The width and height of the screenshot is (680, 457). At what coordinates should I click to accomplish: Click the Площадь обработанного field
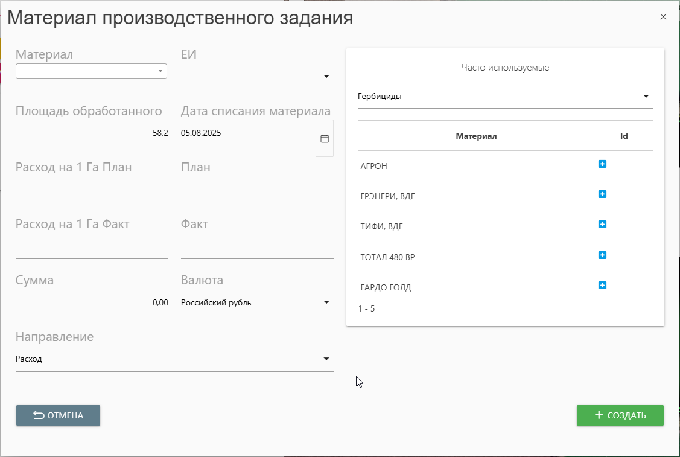coord(92,133)
